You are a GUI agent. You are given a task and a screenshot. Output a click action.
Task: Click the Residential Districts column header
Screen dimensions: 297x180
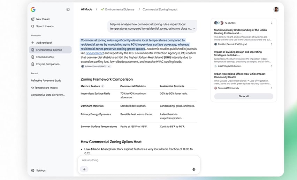click(x=172, y=86)
